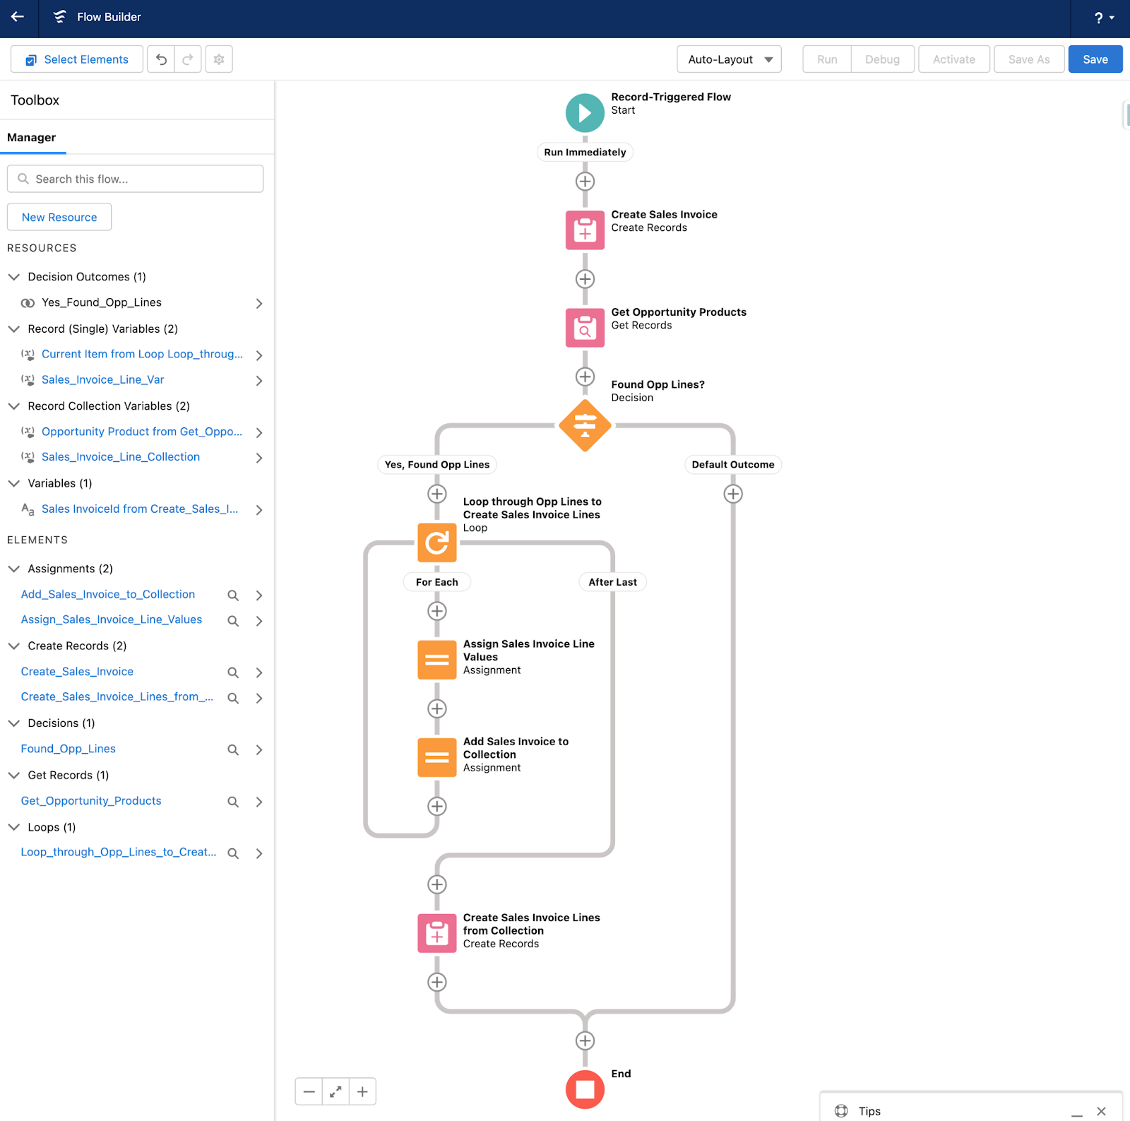Screen dimensions: 1130x1121
Task: Click the Create Sales Invoice Lines from Collection element
Action: tap(436, 932)
